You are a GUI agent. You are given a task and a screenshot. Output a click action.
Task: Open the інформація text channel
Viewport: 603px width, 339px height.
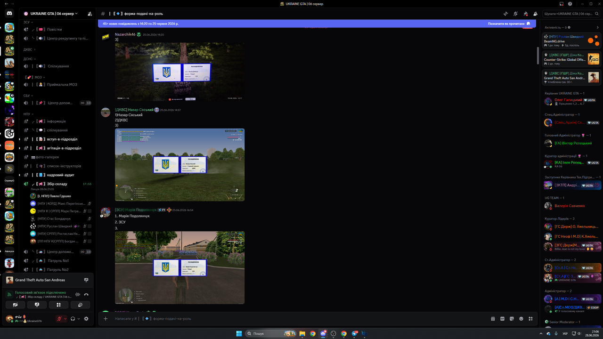coord(57,121)
